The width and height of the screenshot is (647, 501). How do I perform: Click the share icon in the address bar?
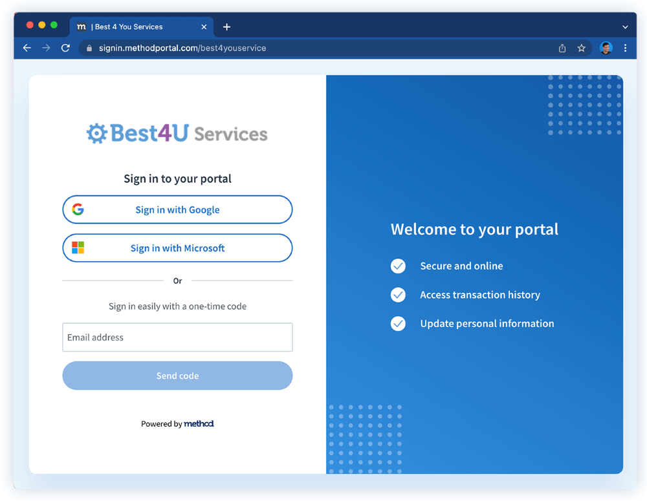562,48
